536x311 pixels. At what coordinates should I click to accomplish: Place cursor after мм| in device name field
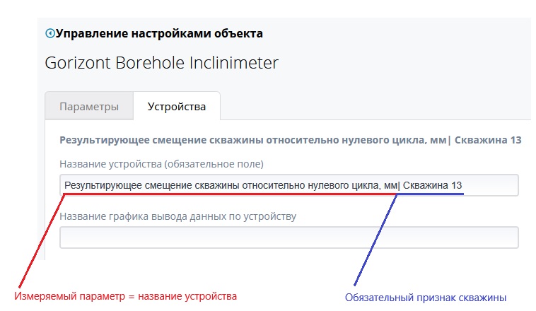click(401, 186)
